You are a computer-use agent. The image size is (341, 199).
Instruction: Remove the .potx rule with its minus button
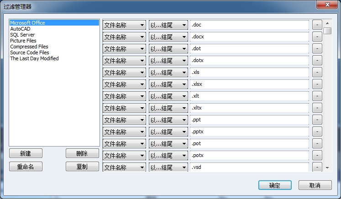[317, 155]
